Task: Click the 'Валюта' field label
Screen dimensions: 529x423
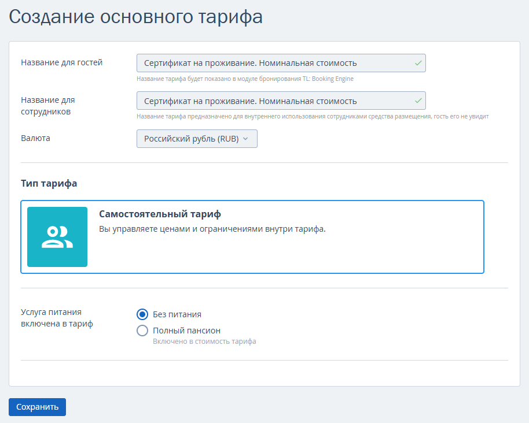Action: click(35, 138)
